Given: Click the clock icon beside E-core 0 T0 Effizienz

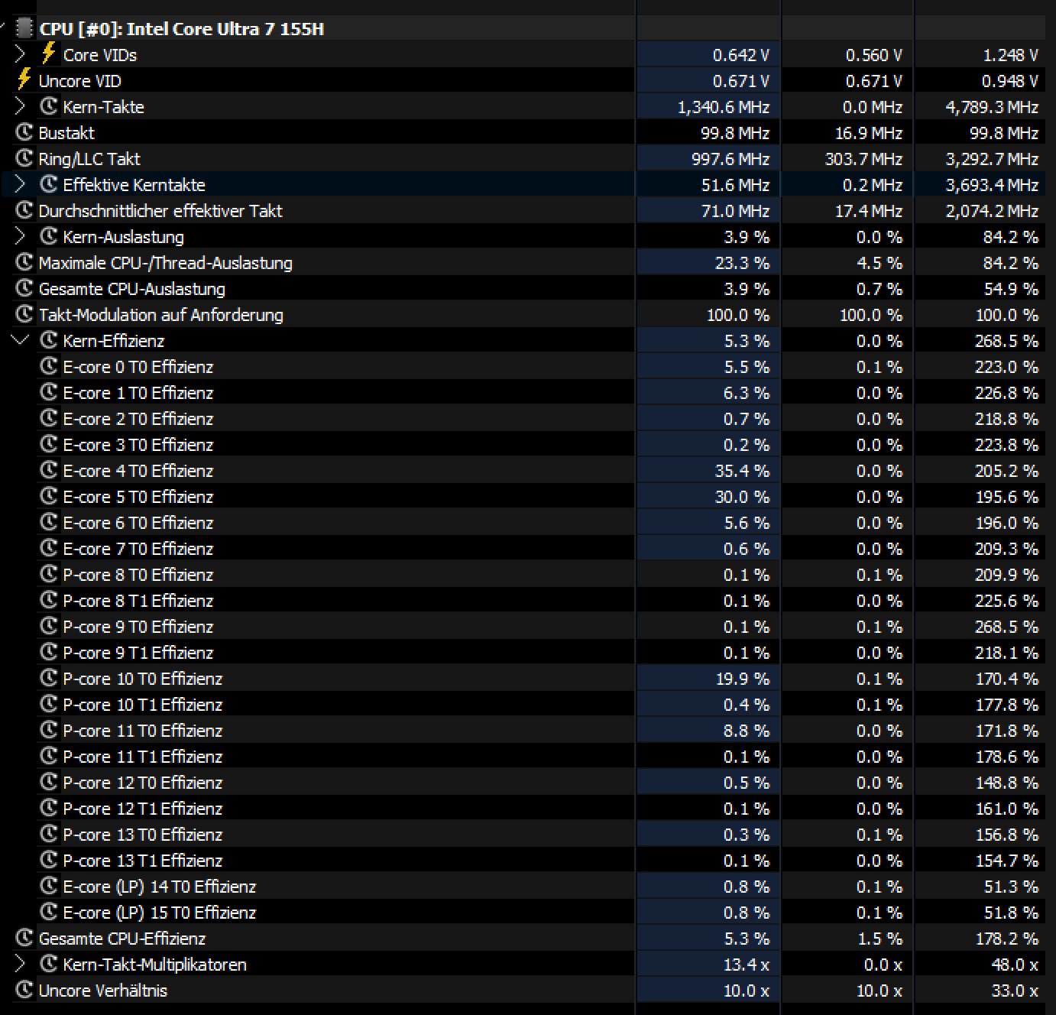Looking at the screenshot, I should pos(48,366).
